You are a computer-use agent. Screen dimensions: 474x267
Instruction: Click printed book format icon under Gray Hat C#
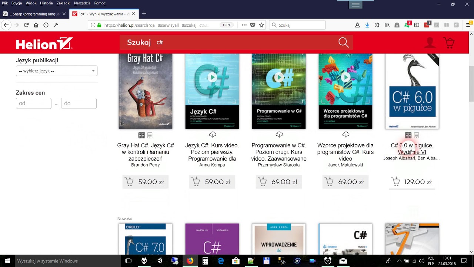[141, 135]
